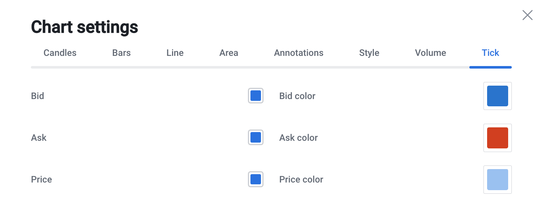Open the blue Bid color swatch
Image resolution: width=543 pixels, height=209 pixels.
(x=497, y=96)
